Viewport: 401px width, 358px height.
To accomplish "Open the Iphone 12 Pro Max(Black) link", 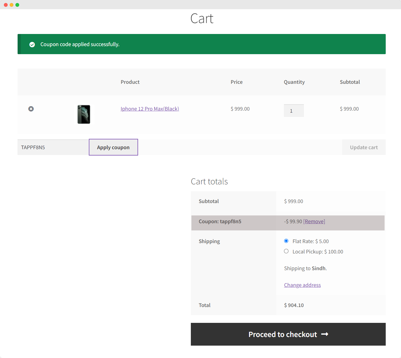I will coord(150,109).
